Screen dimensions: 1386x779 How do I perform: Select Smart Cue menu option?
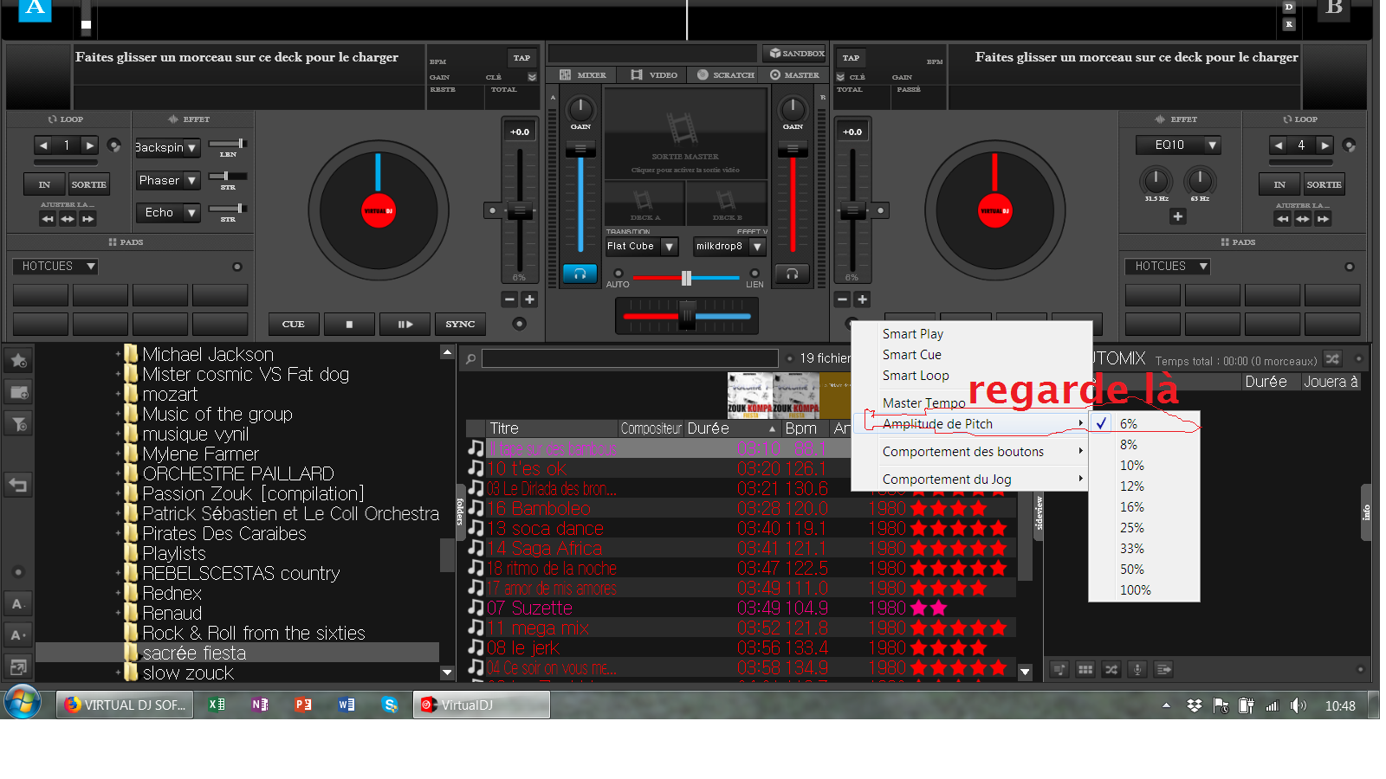point(911,355)
